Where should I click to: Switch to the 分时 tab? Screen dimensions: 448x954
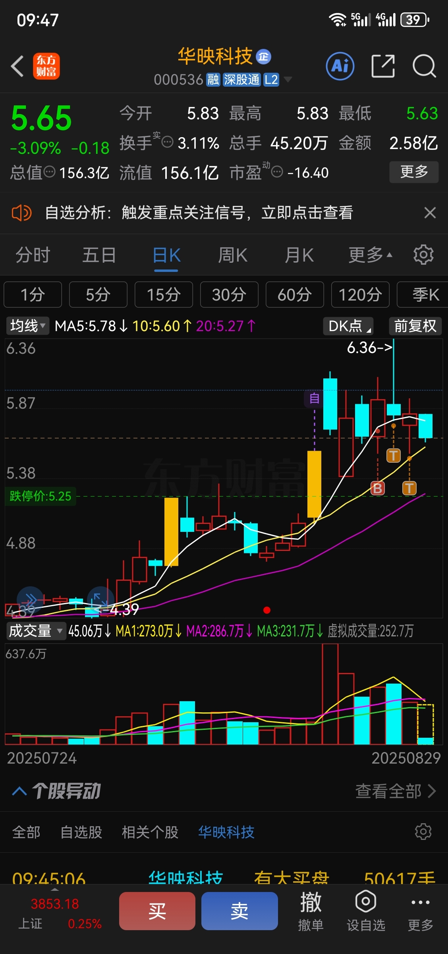33,255
